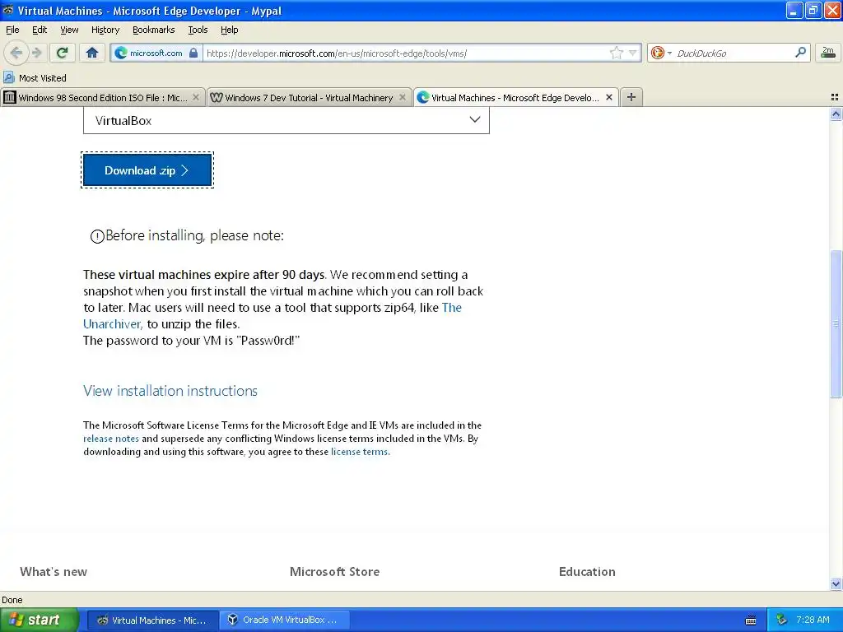Expand the VirtualBox platform dropdown
Screen dimensions: 843x632
tap(286, 120)
